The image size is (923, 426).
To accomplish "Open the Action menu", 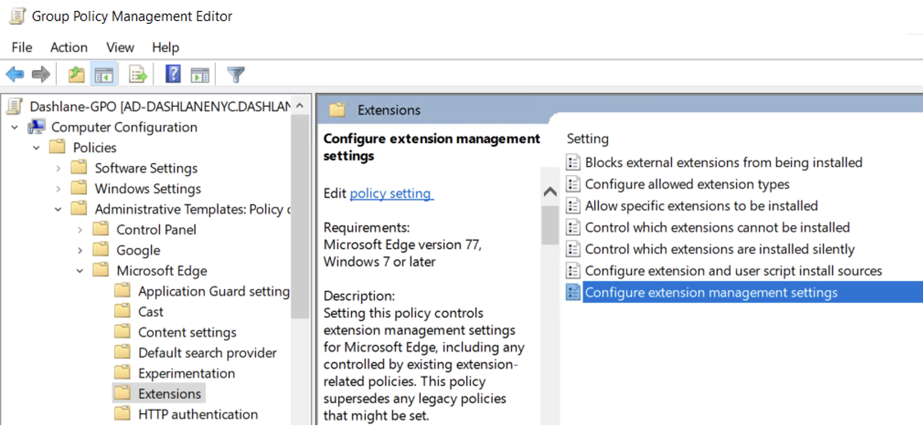I will (x=69, y=47).
